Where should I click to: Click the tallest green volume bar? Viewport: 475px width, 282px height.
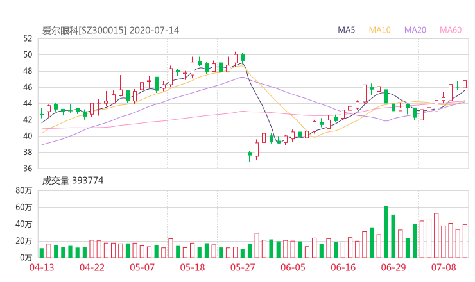pyautogui.click(x=386, y=231)
